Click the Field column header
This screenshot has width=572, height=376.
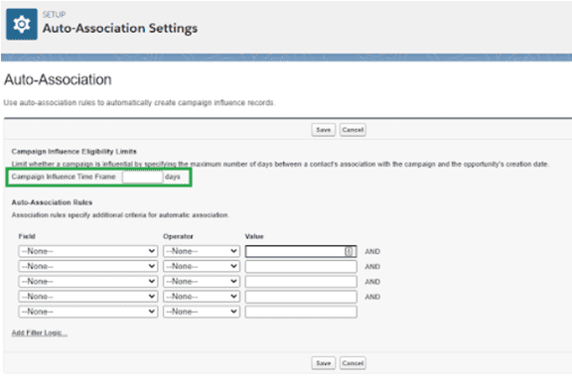click(x=27, y=236)
